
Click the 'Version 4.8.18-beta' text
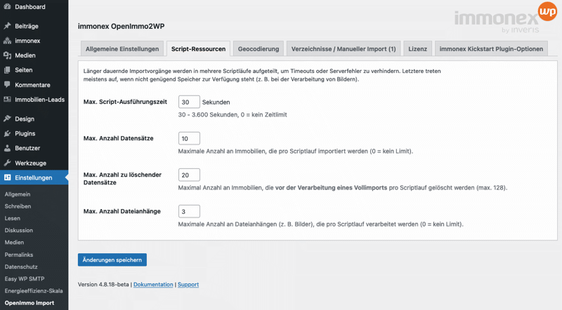pos(103,284)
